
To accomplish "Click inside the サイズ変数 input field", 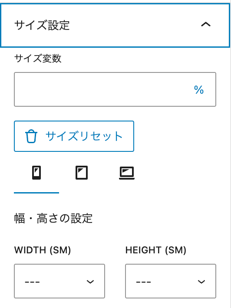I will point(102,89).
